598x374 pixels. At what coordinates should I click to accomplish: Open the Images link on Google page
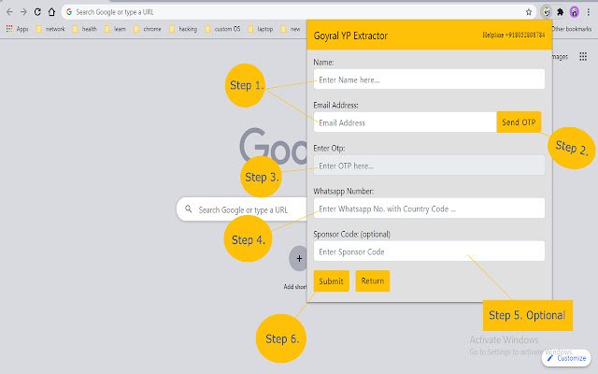point(560,56)
